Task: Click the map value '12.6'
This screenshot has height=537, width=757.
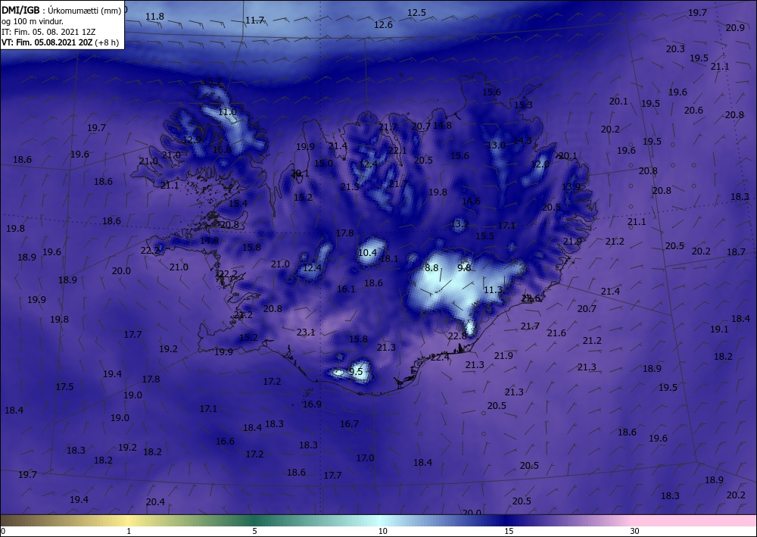Action: pyautogui.click(x=383, y=25)
